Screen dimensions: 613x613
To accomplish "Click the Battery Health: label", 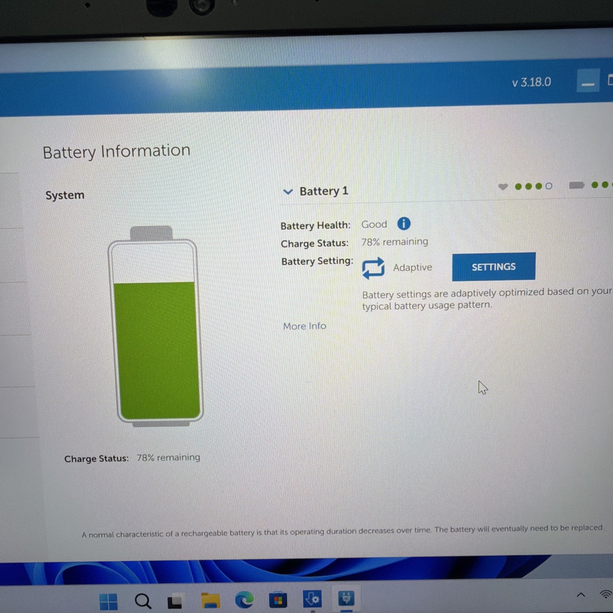I will coord(315,225).
